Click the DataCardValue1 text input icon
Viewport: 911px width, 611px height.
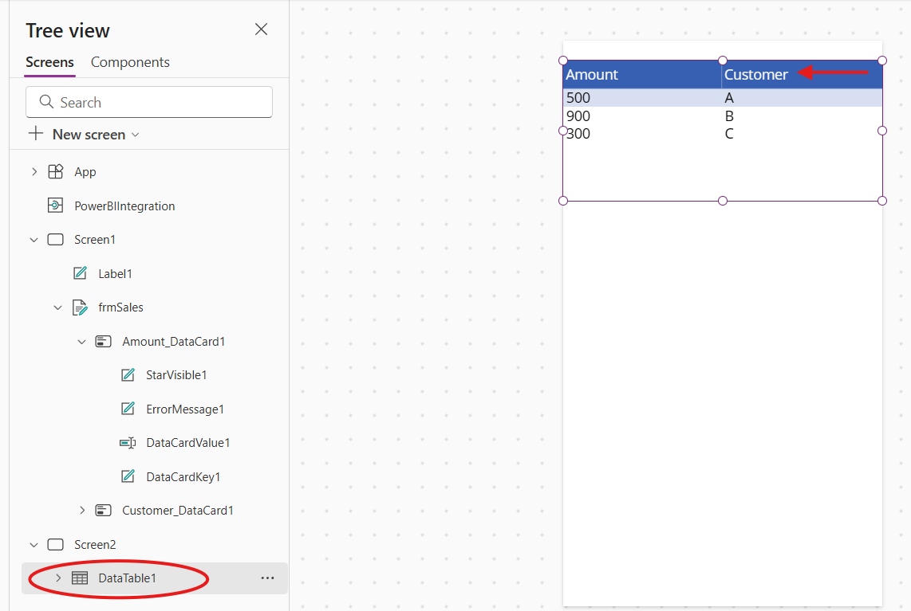[x=128, y=443]
